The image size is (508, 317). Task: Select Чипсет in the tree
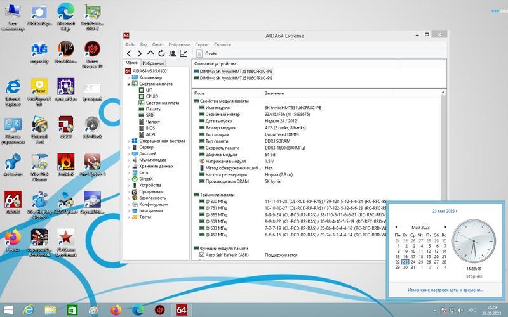(153, 122)
